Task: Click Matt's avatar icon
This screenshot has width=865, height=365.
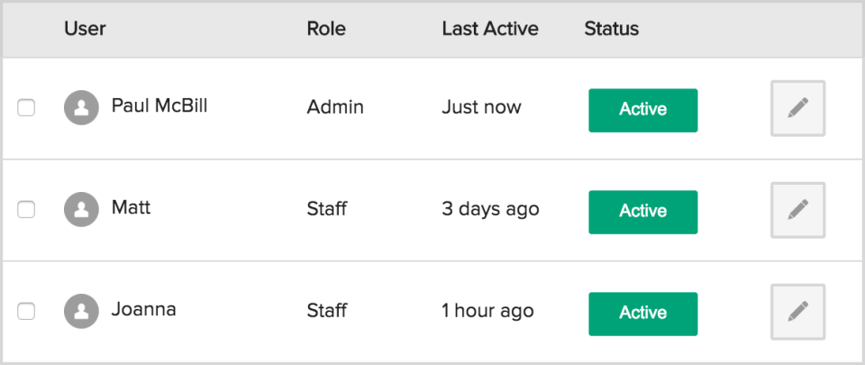Action: 81,210
